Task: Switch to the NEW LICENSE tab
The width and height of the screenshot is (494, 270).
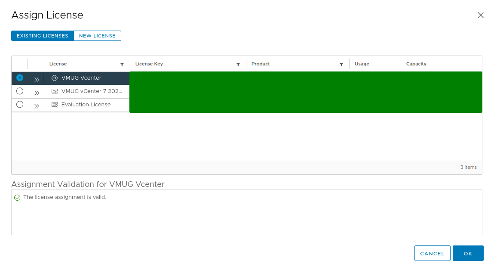Action: 97,36
